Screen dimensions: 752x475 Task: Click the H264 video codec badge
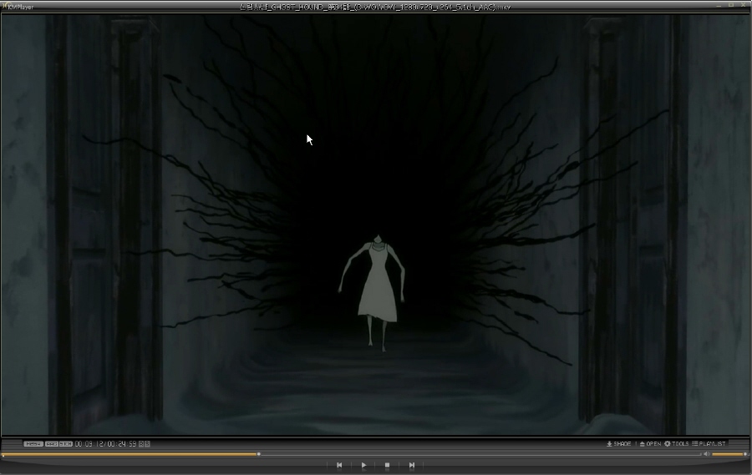point(33,443)
